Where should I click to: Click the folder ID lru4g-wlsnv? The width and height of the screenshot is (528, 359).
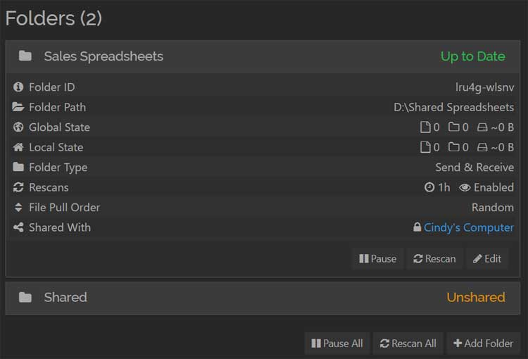pos(484,87)
